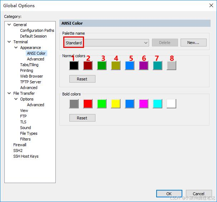The image size is (217, 202).
Task: Click the New... palette button
Action: [x=193, y=43]
